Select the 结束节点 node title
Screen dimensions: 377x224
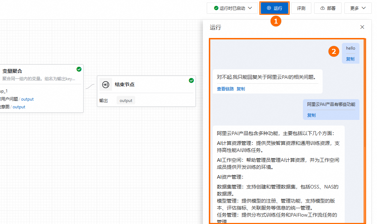tap(125, 84)
